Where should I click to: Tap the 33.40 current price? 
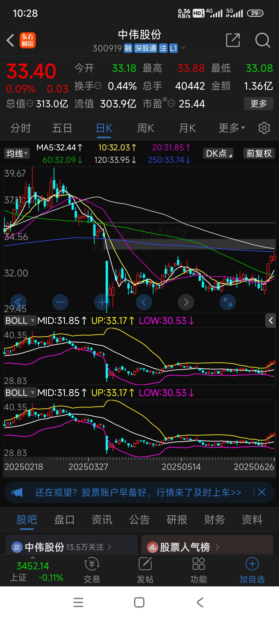tap(31, 71)
